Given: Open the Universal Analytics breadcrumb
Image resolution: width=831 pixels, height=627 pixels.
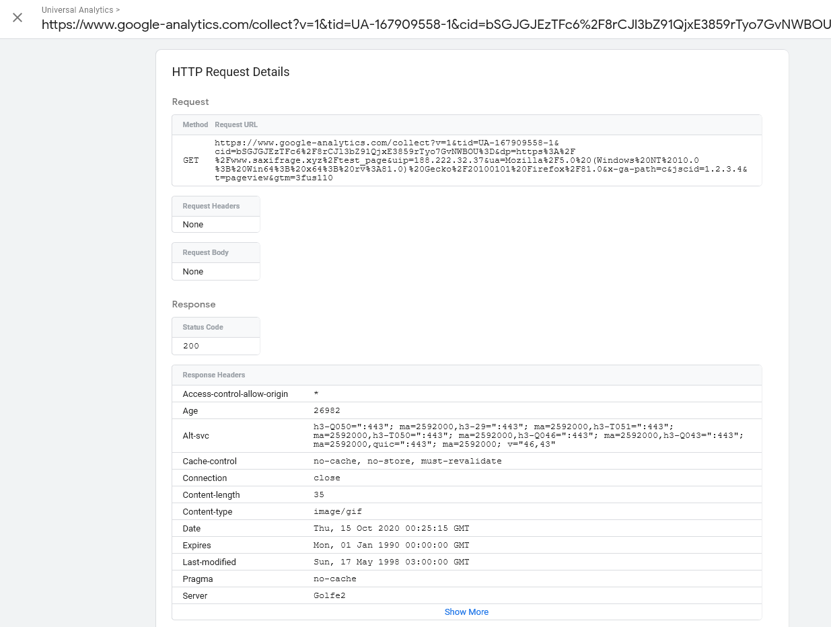Looking at the screenshot, I should tap(81, 10).
